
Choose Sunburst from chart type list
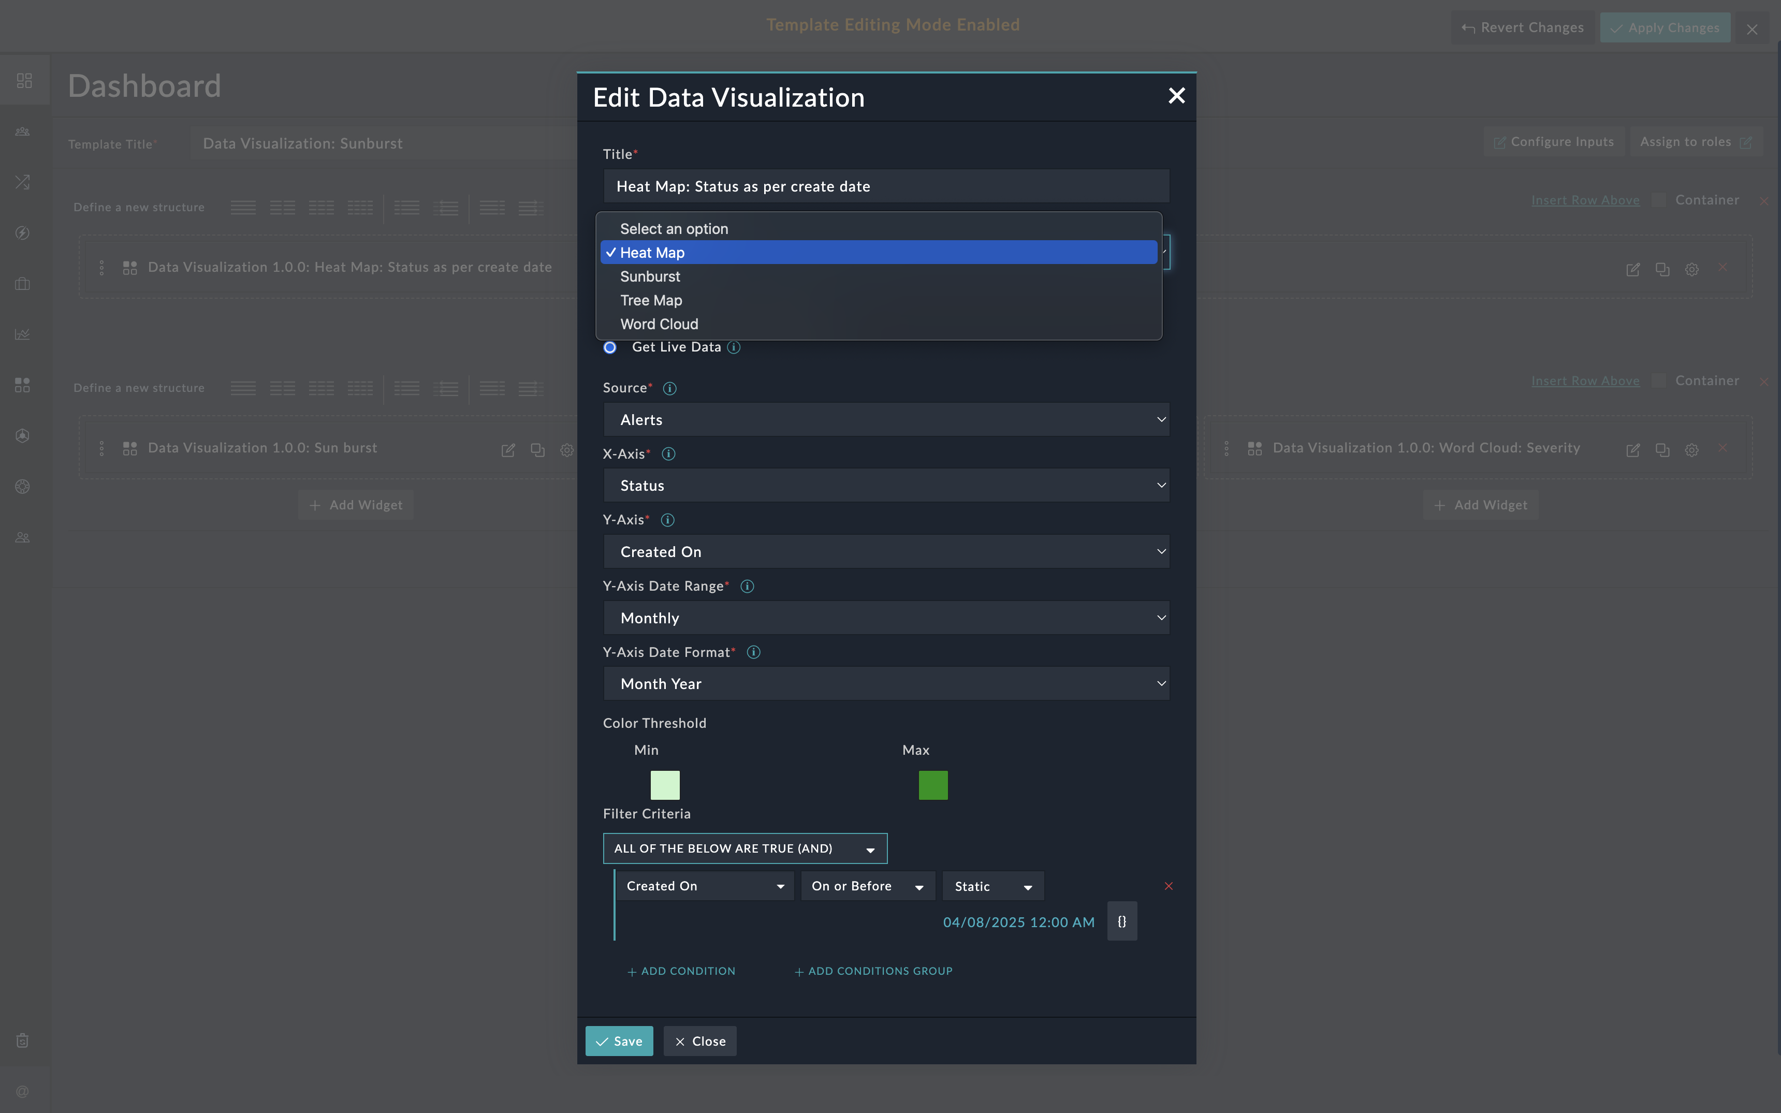coord(650,277)
